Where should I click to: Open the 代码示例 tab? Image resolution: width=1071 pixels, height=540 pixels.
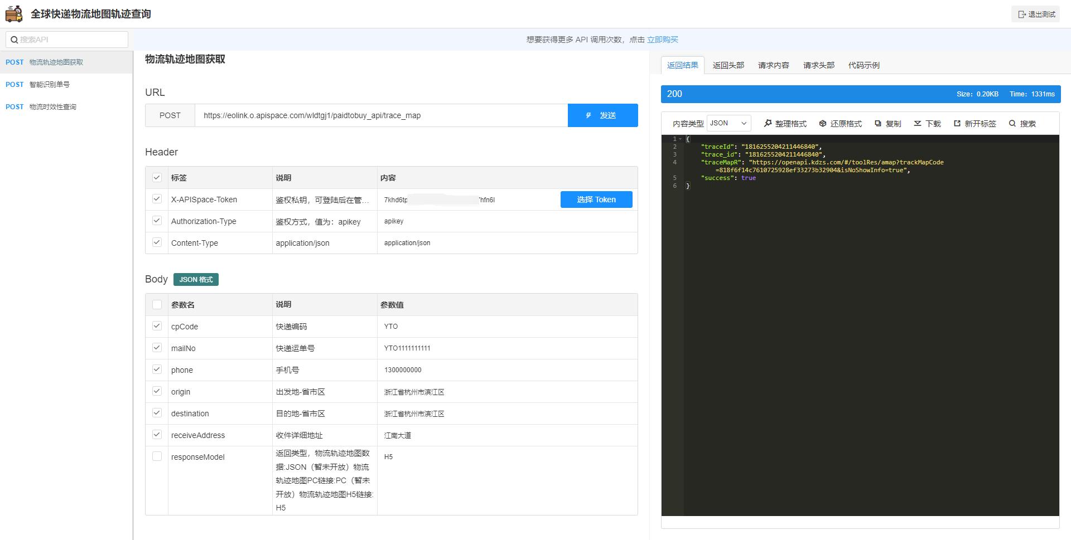[x=863, y=65]
